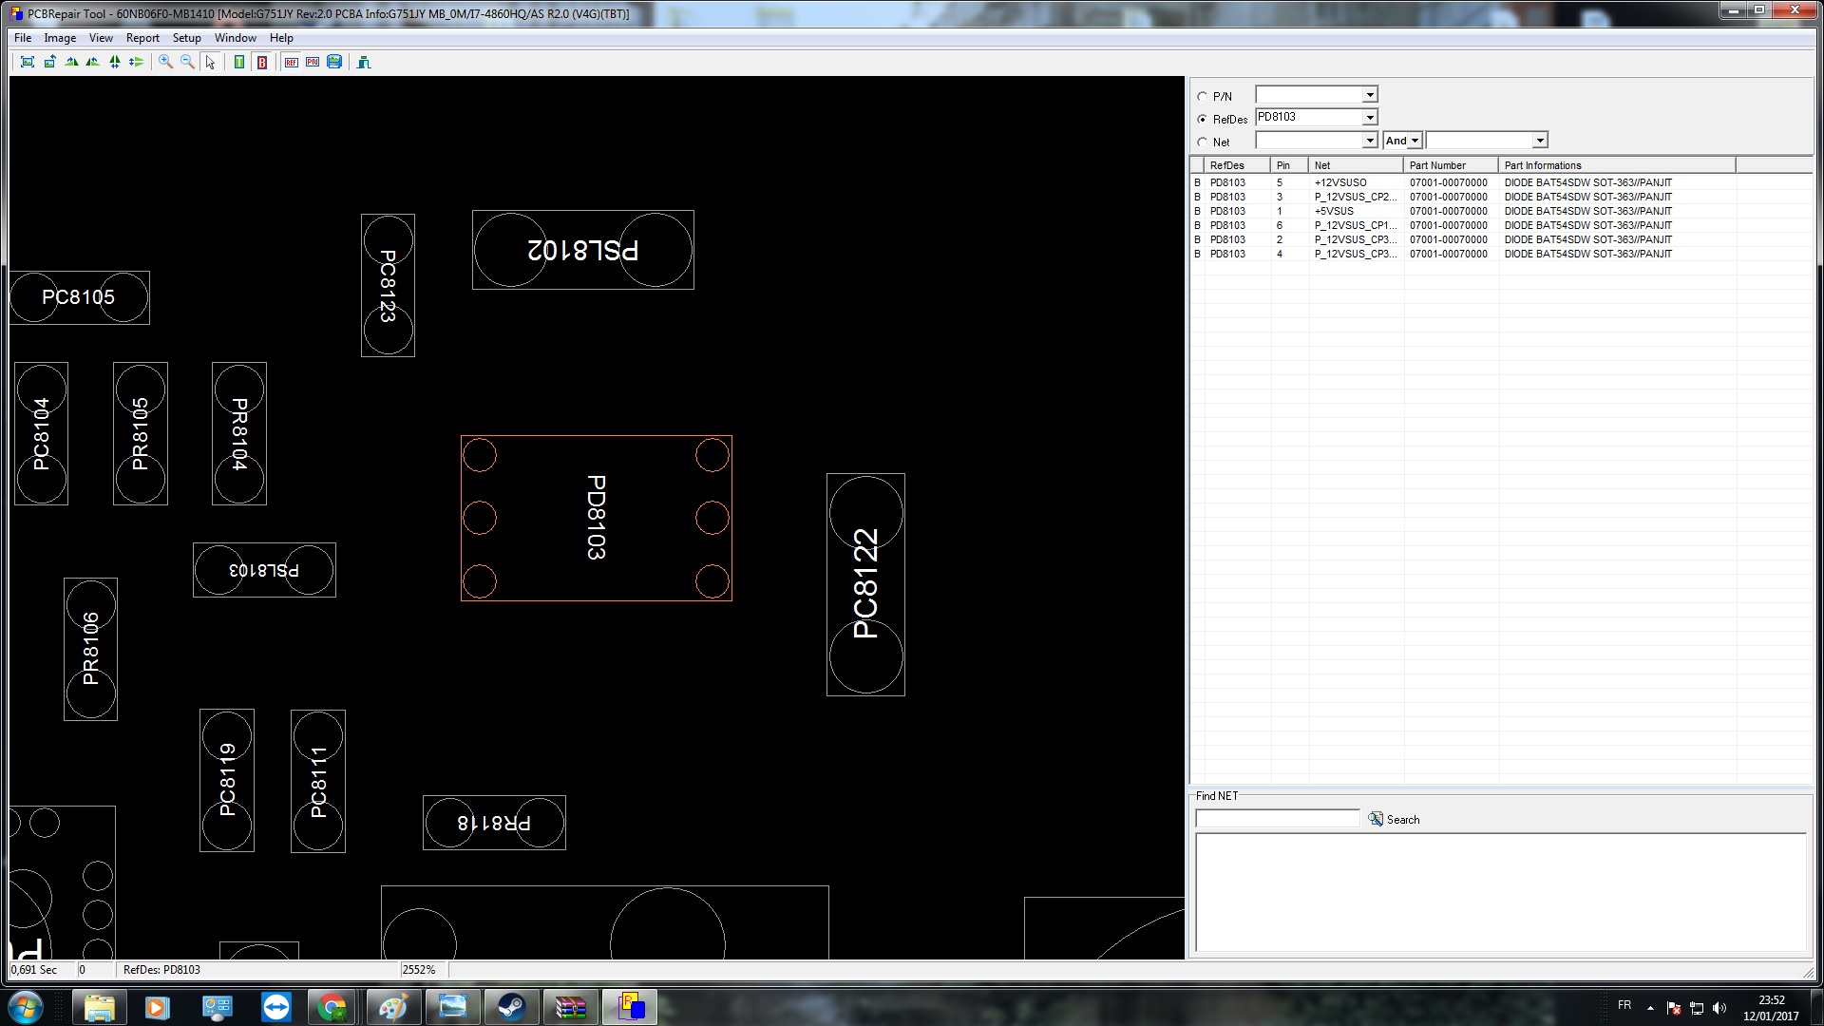Show top side with green T icon
The image size is (1824, 1026).
[239, 62]
